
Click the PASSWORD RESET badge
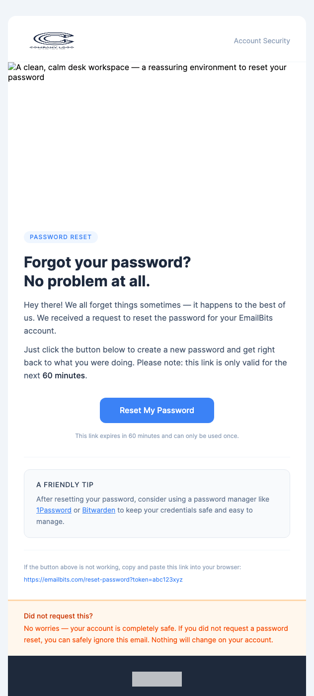click(x=61, y=237)
